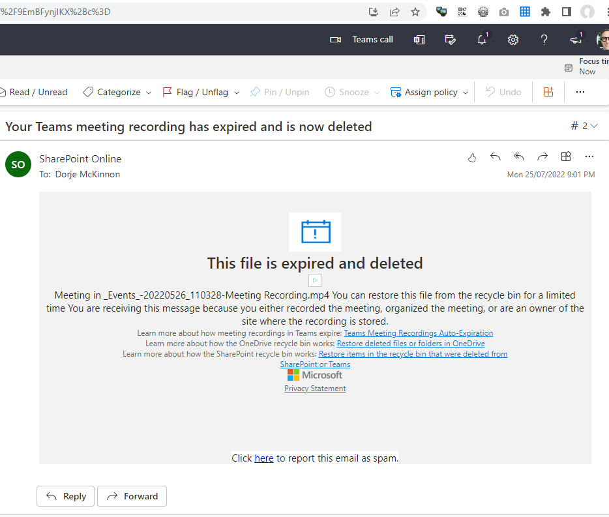Open the Privacy Statement link

pos(315,389)
